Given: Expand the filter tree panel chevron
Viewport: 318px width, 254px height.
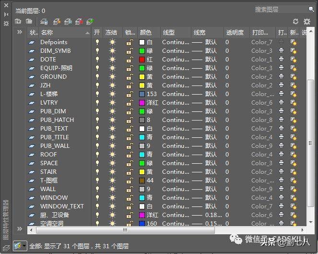Looking at the screenshot, I should (20, 32).
